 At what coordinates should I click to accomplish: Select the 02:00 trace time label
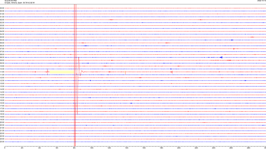coord(2,20)
